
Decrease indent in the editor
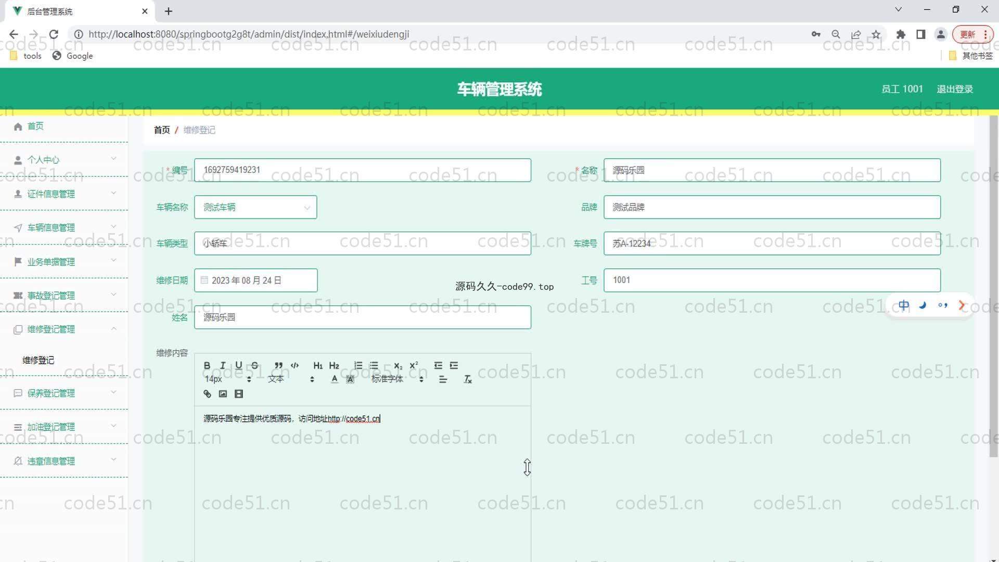(438, 365)
